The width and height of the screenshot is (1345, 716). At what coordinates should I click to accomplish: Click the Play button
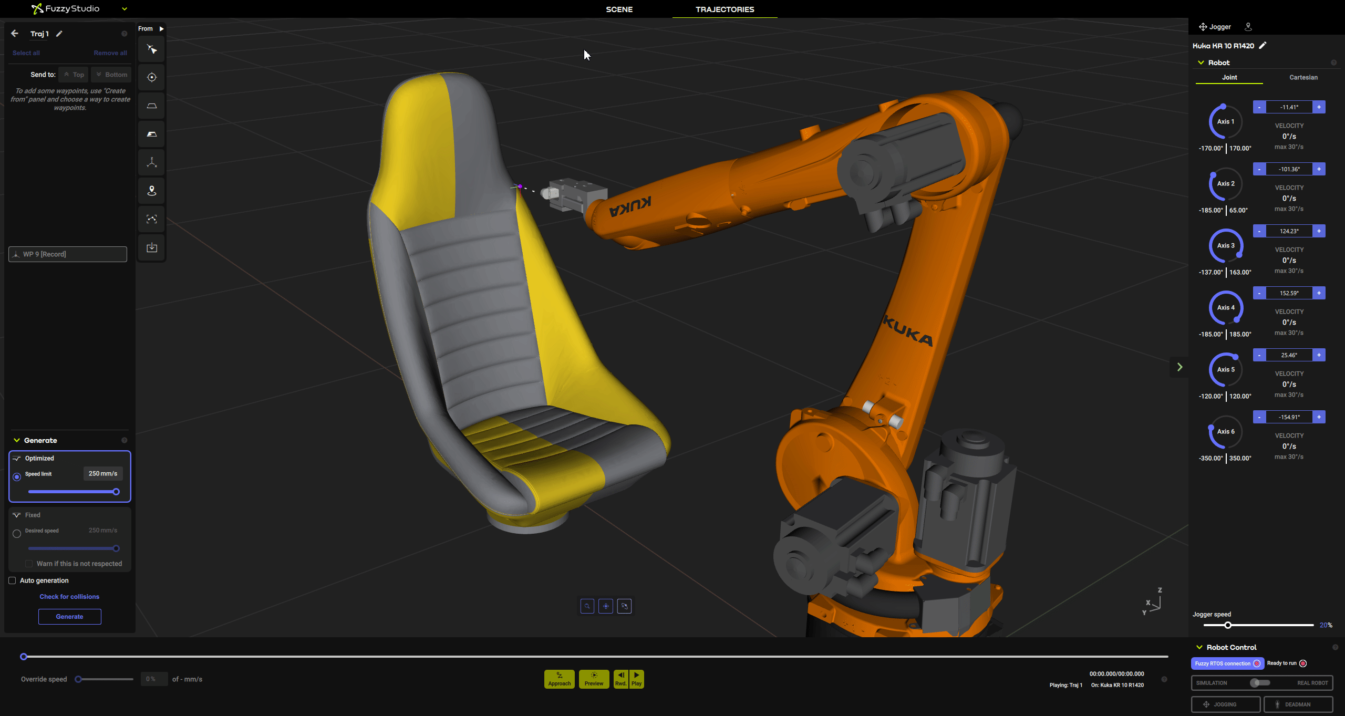click(x=636, y=679)
